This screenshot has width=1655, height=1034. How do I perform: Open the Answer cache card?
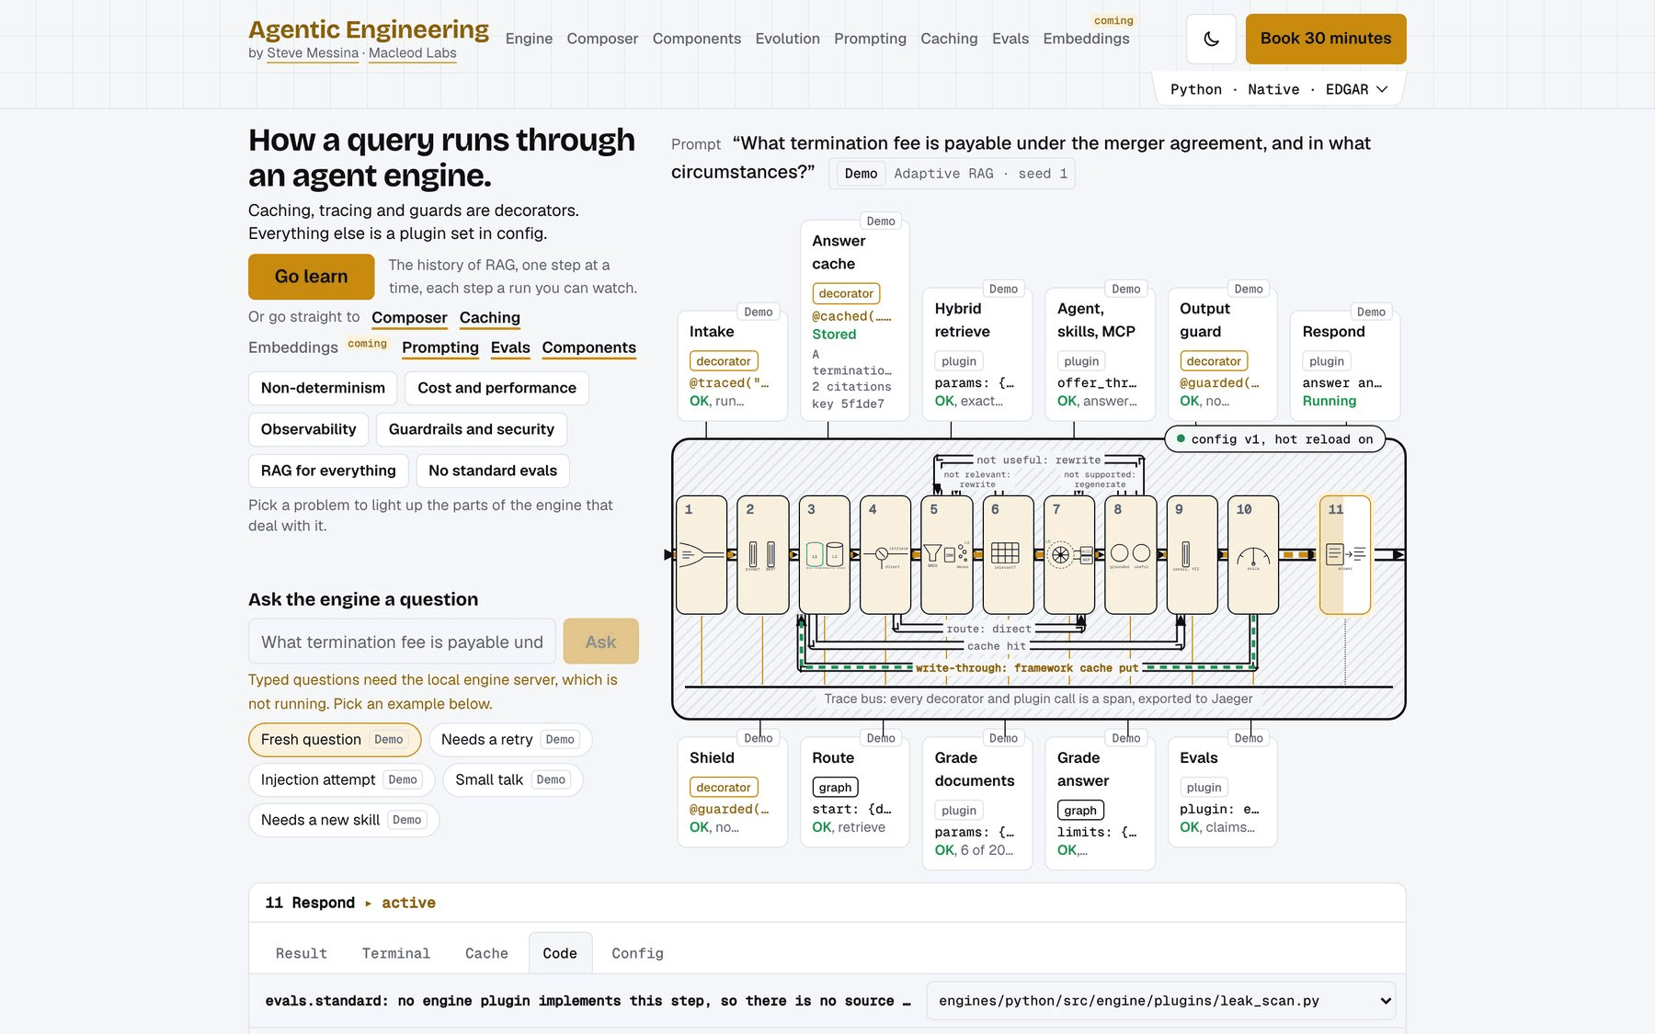(x=855, y=321)
